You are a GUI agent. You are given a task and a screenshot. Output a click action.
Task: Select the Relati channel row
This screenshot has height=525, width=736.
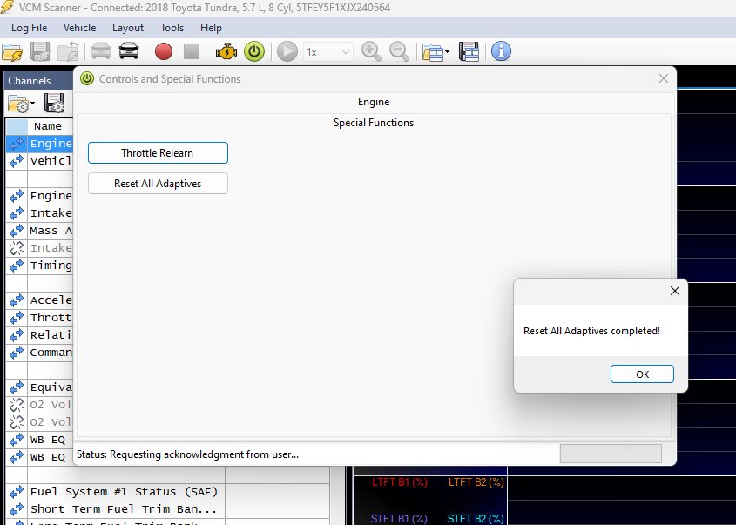click(39, 335)
